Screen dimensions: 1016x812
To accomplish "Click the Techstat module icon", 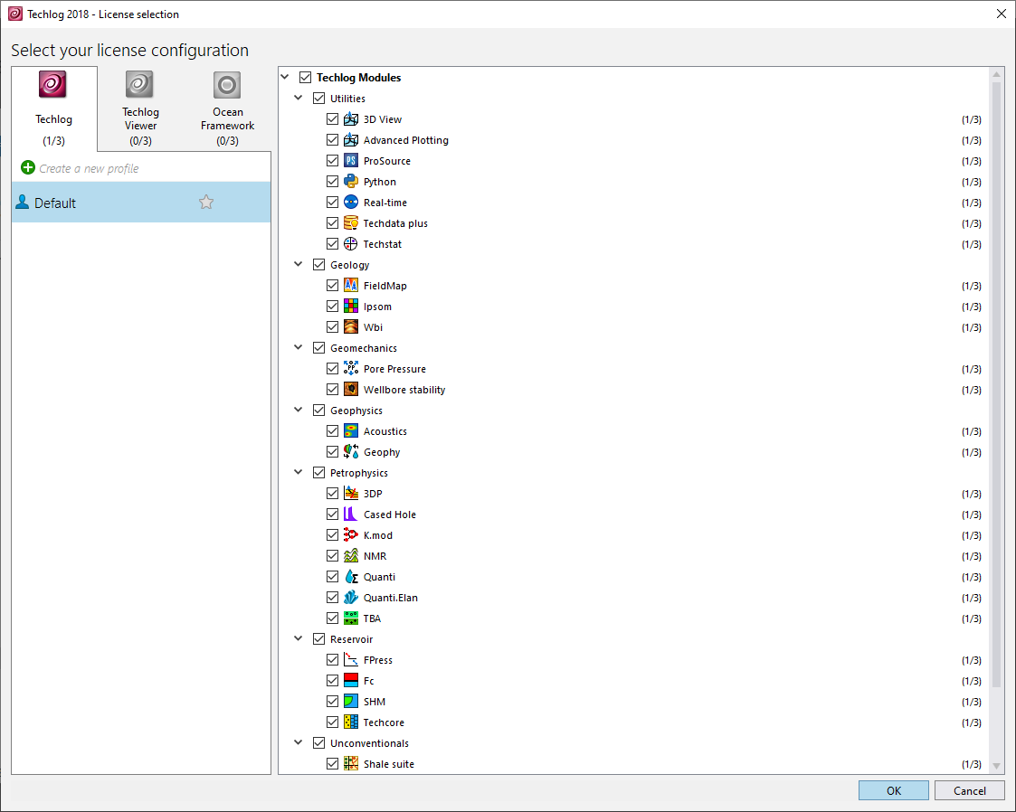I will point(350,243).
